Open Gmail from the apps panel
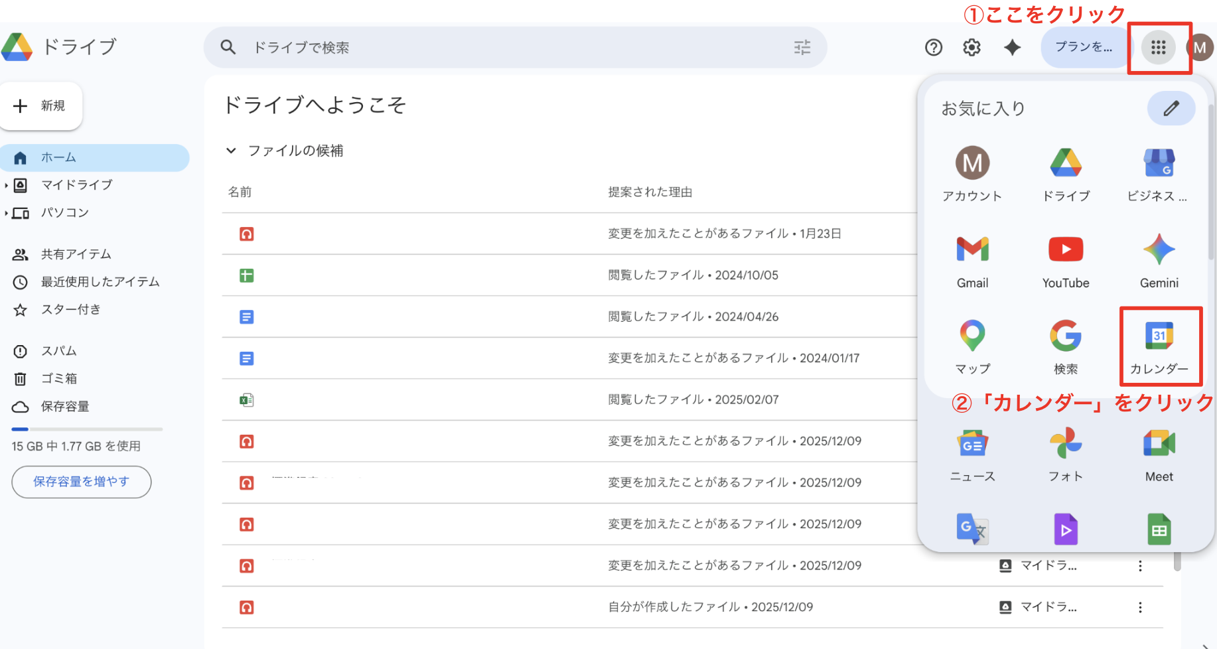This screenshot has height=649, width=1217. [x=972, y=261]
